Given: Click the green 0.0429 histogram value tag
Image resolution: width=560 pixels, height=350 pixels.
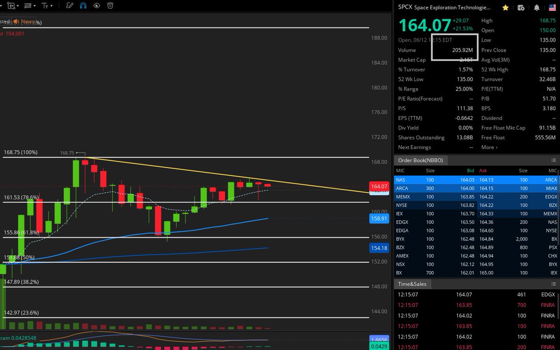Looking at the screenshot, I should [379, 347].
